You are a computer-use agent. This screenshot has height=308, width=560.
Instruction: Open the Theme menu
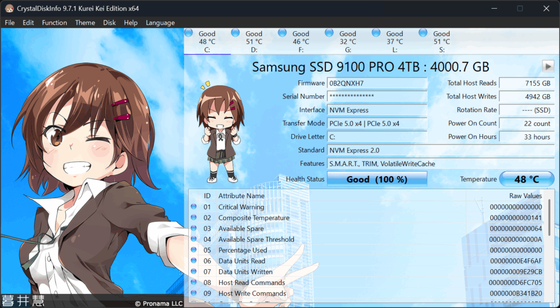(x=85, y=22)
